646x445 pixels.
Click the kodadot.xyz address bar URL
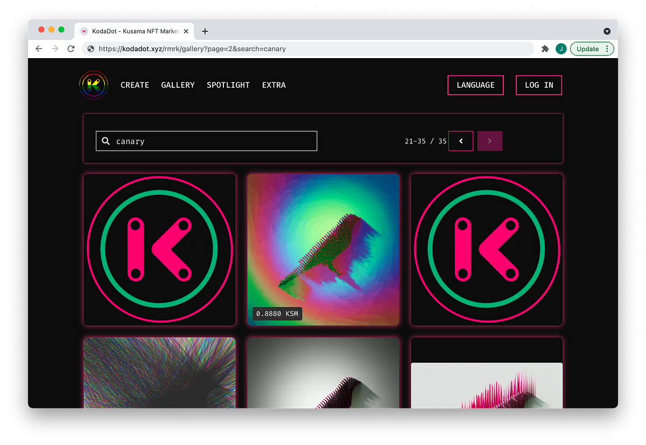(192, 48)
